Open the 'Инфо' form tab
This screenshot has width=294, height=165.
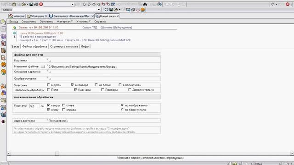[85, 46]
